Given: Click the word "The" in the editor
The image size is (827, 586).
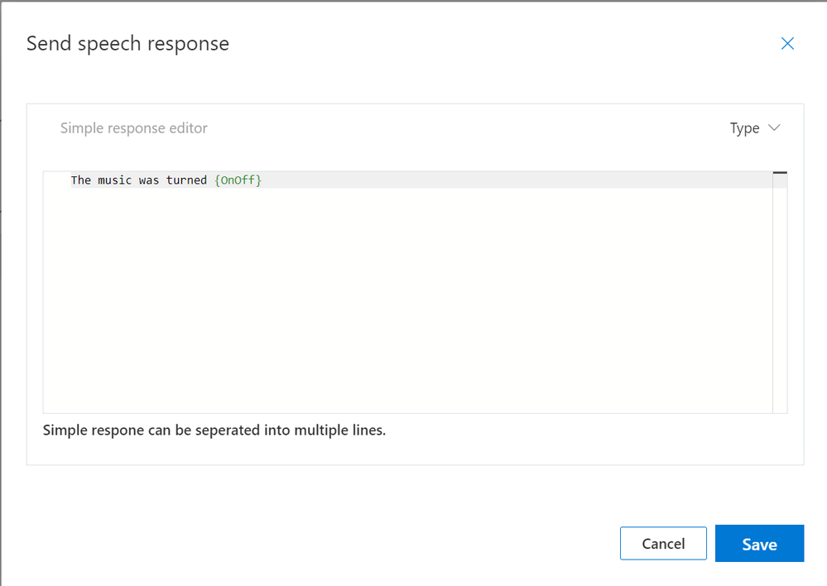Looking at the screenshot, I should [x=81, y=180].
